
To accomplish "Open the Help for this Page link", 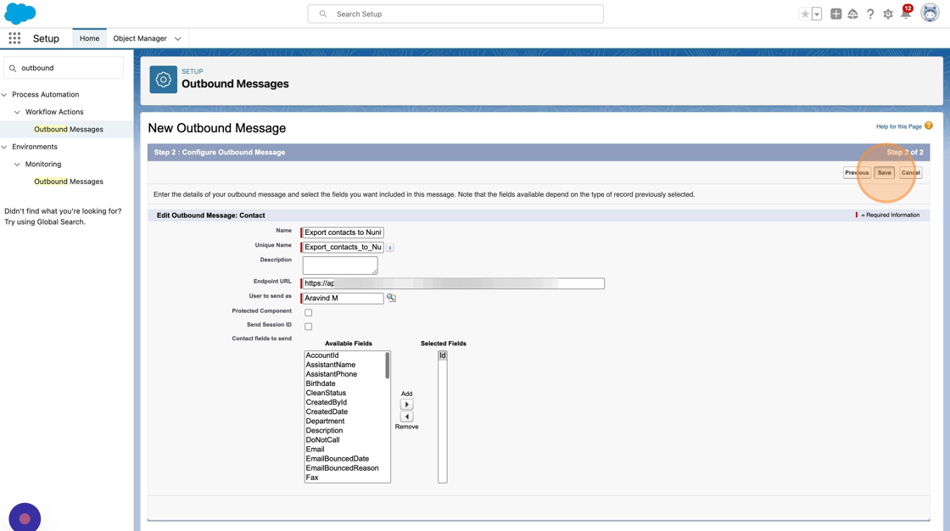I will [898, 126].
